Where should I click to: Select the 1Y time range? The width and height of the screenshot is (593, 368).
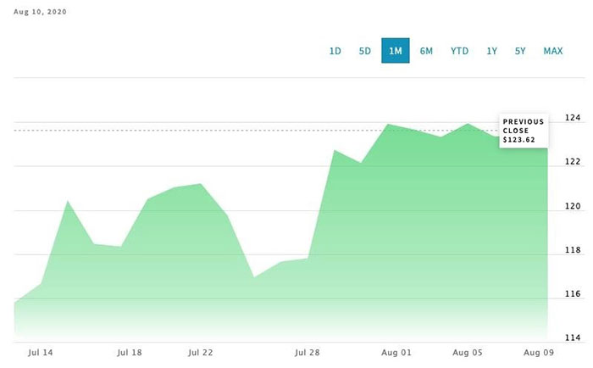(x=491, y=51)
